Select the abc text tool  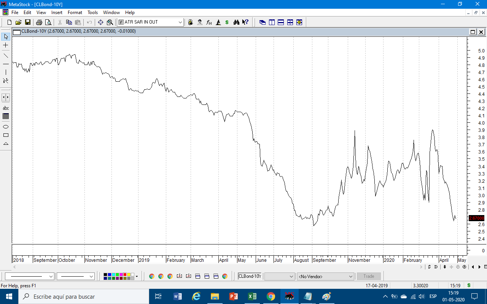click(x=6, y=108)
